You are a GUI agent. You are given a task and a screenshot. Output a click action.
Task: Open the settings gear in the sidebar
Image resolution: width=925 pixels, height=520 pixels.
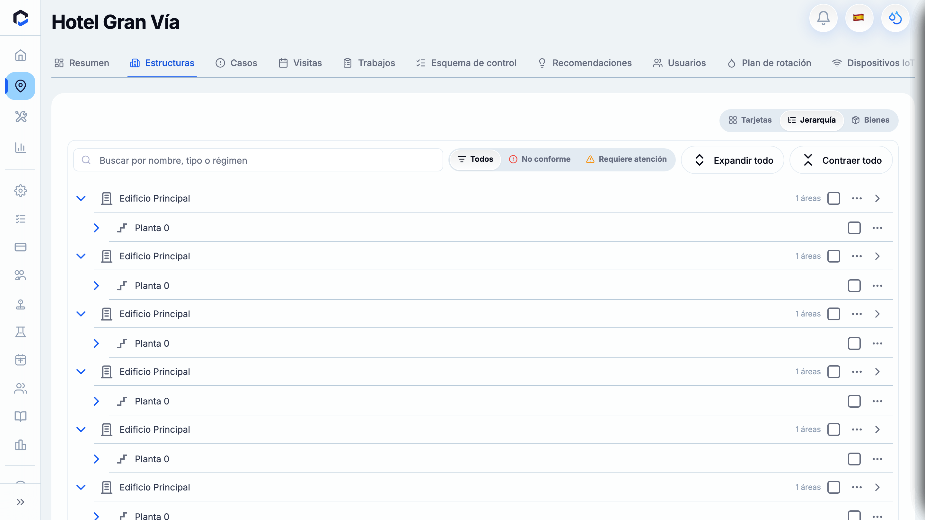pyautogui.click(x=21, y=191)
